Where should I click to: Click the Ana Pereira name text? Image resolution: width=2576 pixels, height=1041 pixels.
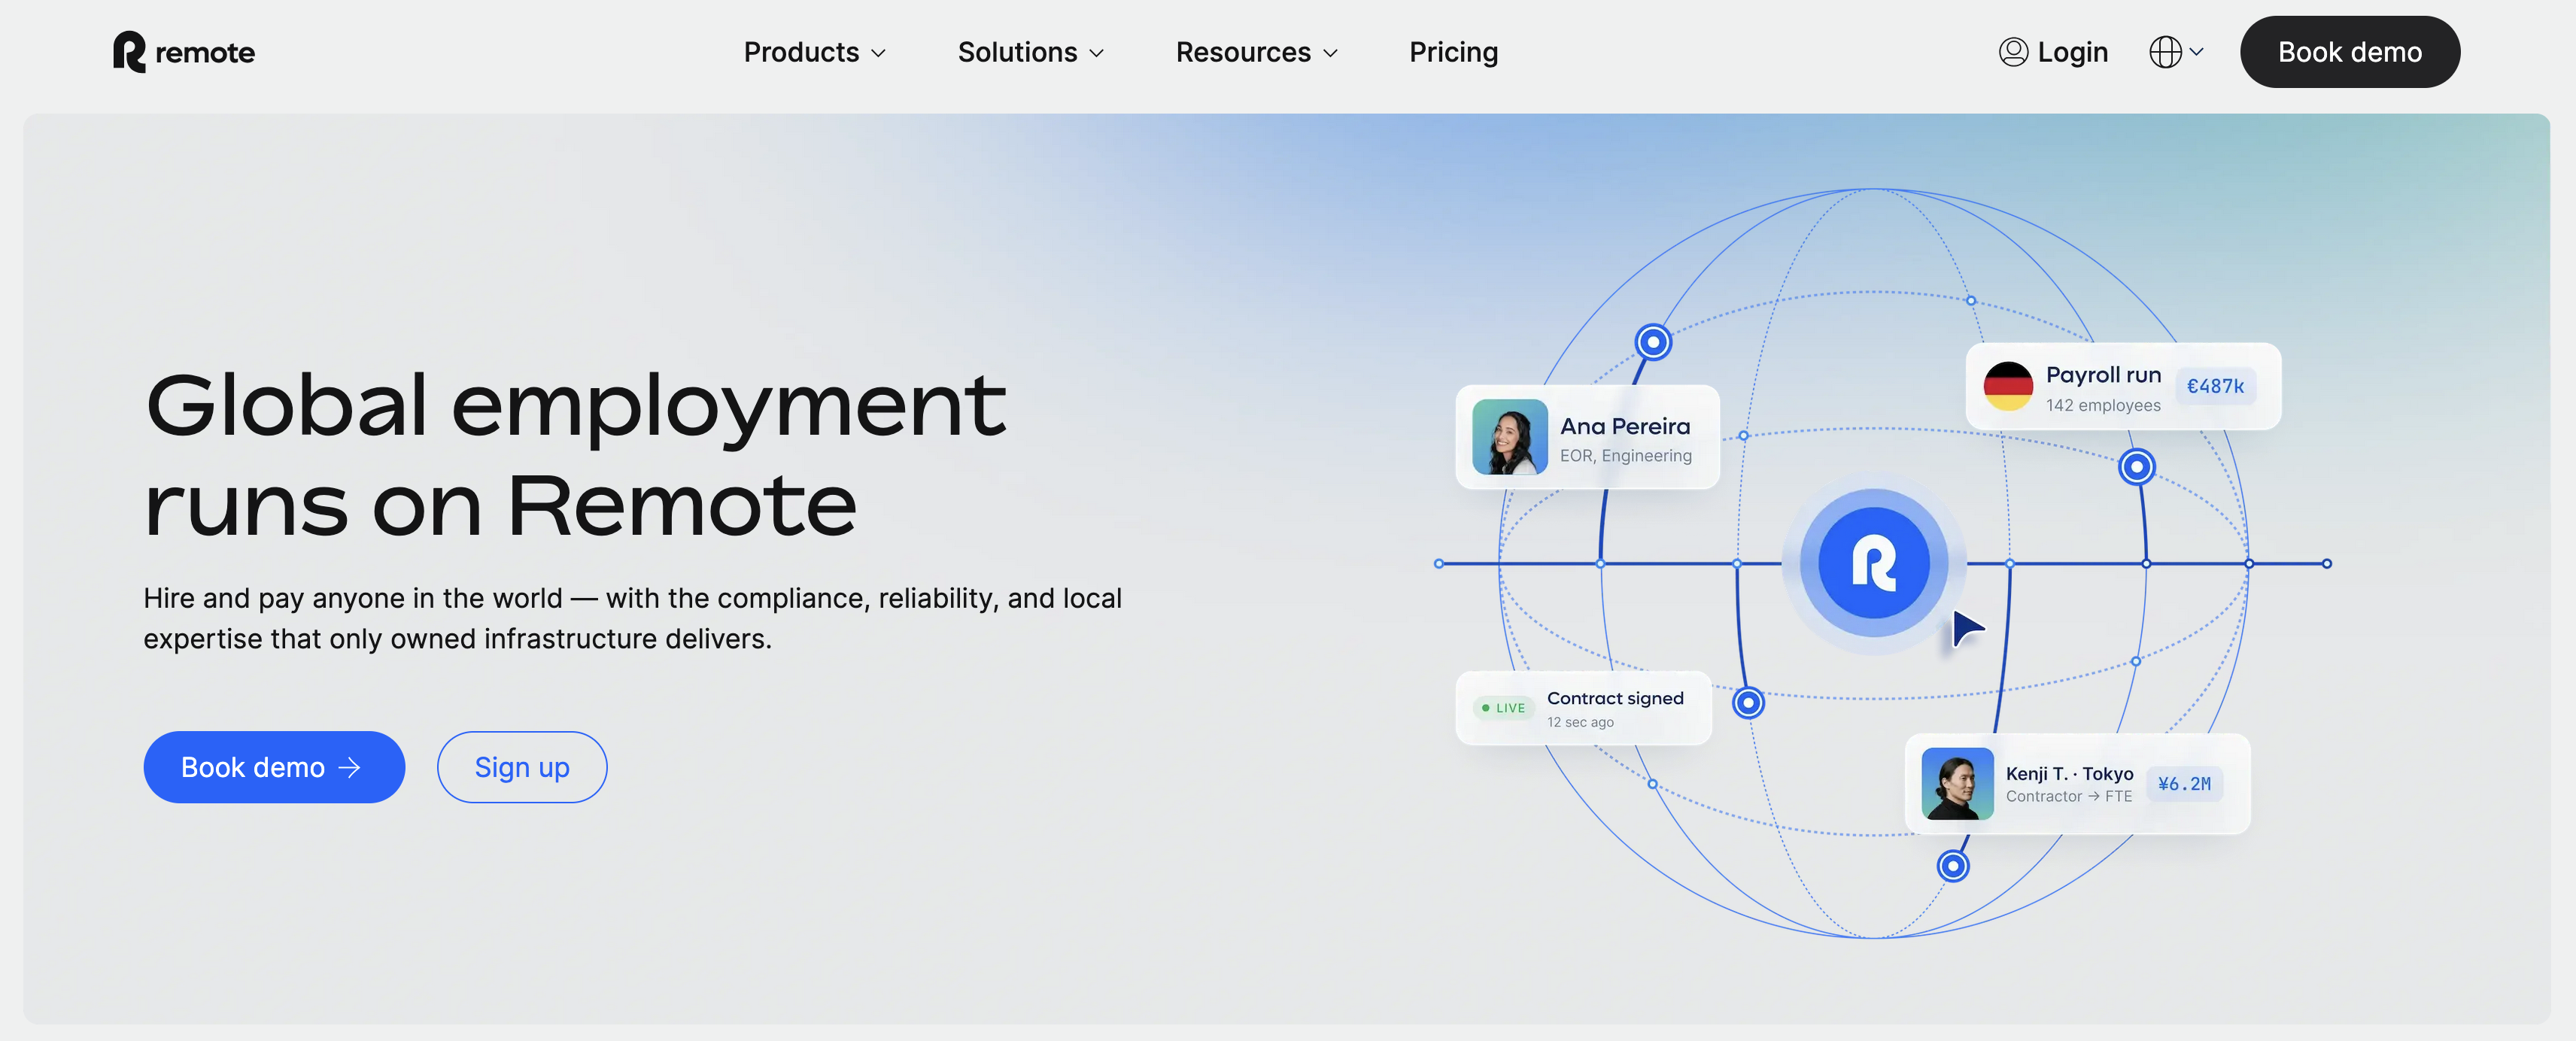(1625, 426)
